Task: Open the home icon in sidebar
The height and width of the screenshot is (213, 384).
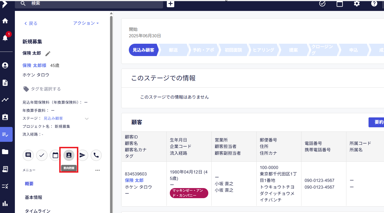Action: 5,21
